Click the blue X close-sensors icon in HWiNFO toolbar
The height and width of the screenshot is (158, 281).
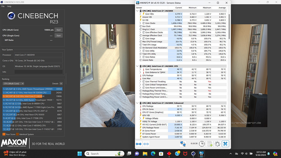[225, 144]
